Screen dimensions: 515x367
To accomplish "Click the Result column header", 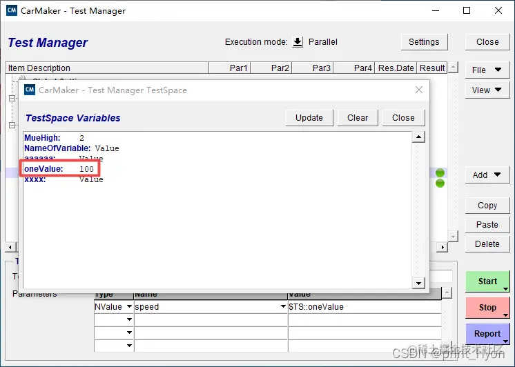I will pos(432,68).
